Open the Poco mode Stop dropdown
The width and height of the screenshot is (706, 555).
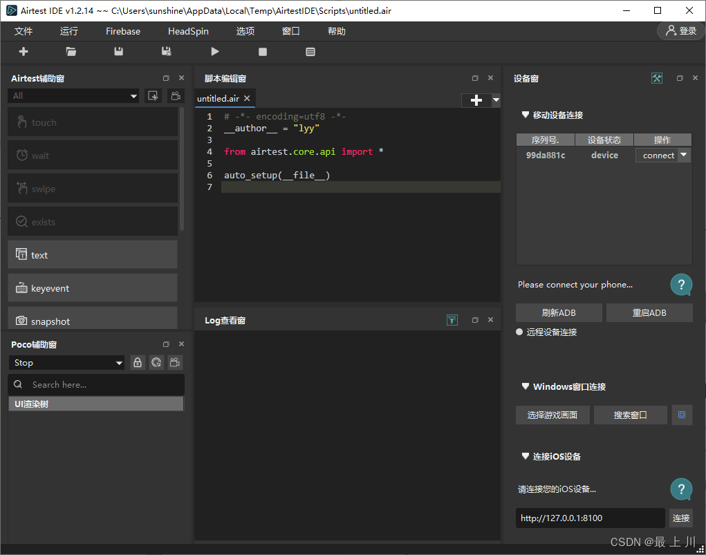point(66,363)
